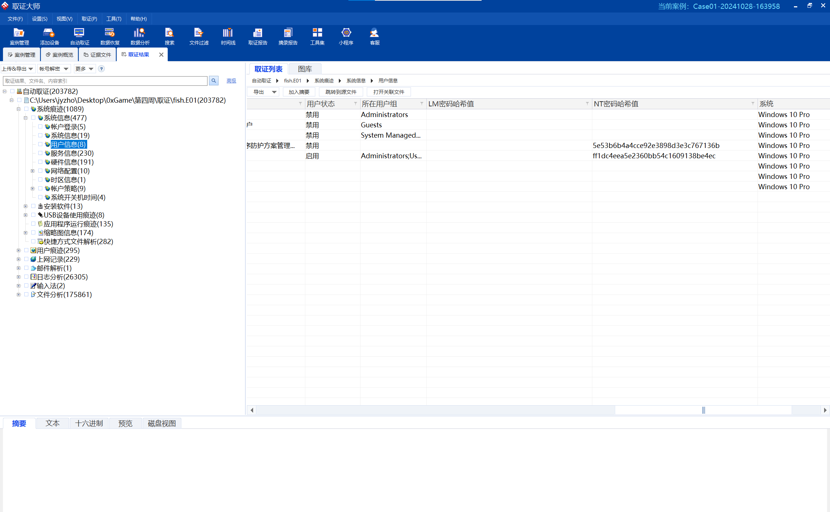Open the 导出 dropdown arrow

[274, 92]
